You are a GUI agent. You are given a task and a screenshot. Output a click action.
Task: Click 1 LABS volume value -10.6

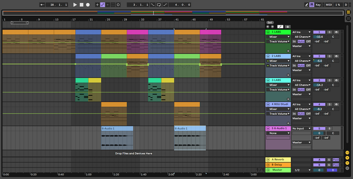pyautogui.click(x=319, y=37)
